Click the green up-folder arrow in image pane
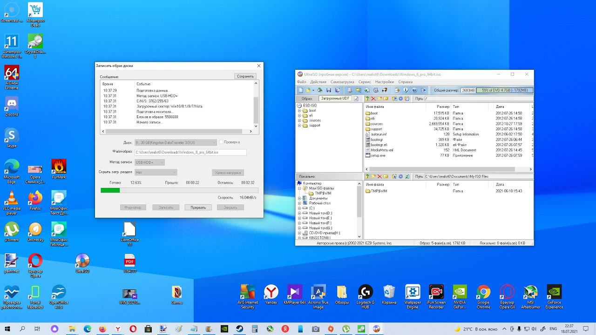 (367, 99)
